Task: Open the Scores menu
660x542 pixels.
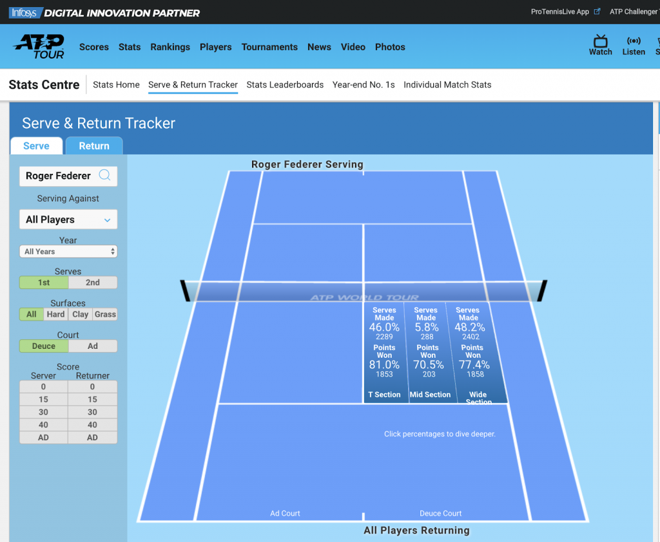Action: pyautogui.click(x=94, y=47)
